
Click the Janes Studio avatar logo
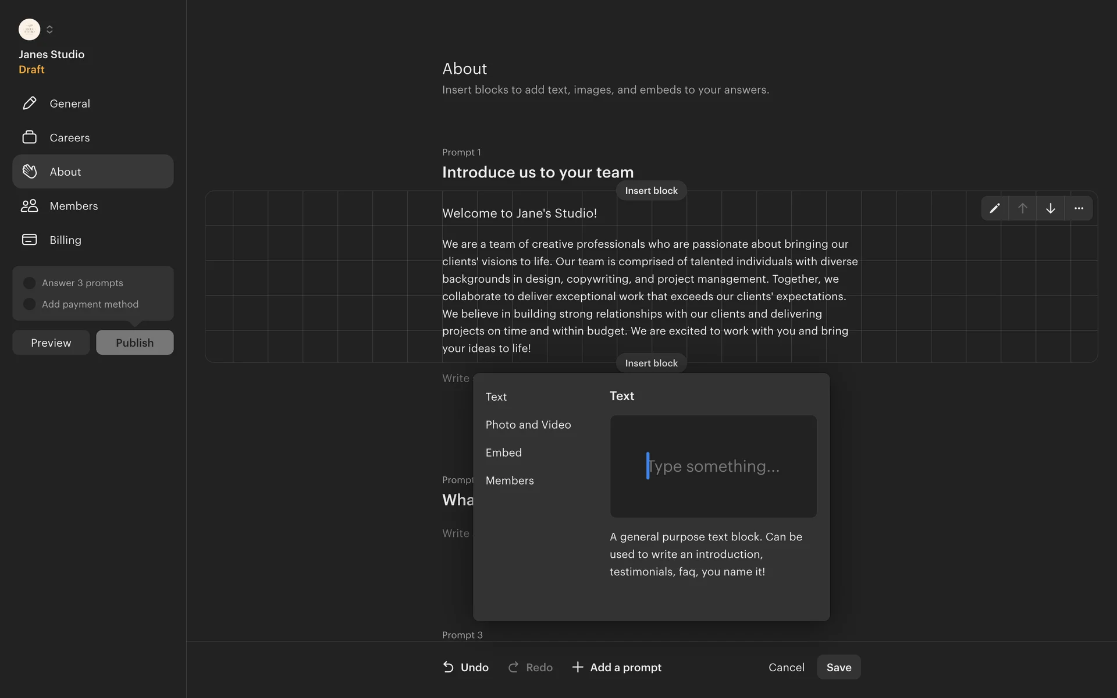[29, 29]
